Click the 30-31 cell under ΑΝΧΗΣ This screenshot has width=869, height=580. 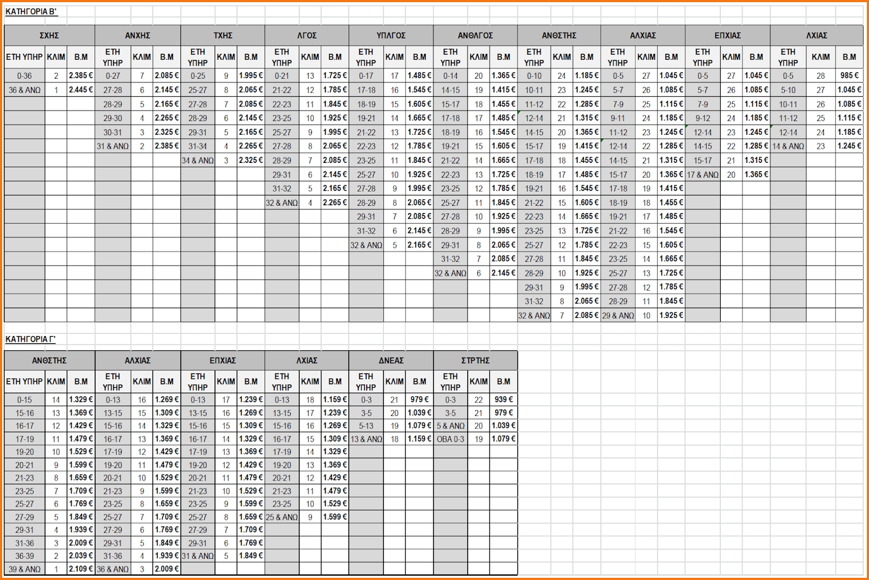pos(113,132)
